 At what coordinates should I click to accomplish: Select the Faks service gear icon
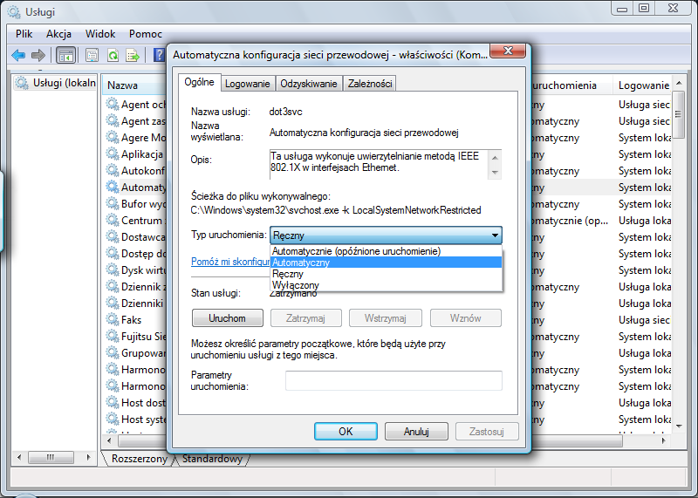tap(113, 319)
